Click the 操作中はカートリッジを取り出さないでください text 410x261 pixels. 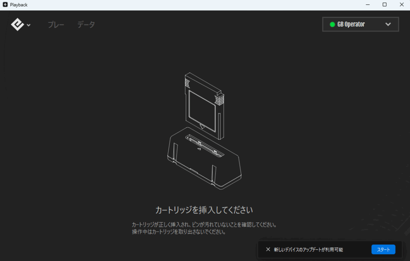[x=179, y=232]
